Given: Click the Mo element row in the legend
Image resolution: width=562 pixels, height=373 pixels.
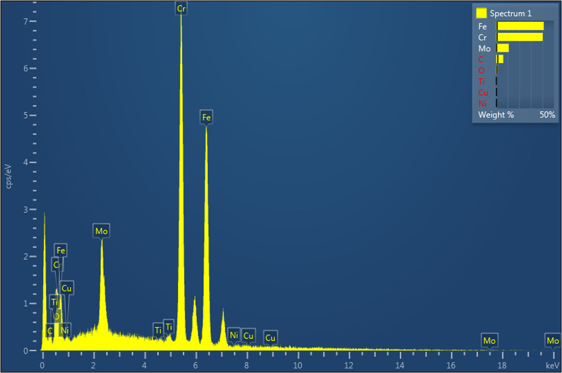Looking at the screenshot, I should click(484, 48).
